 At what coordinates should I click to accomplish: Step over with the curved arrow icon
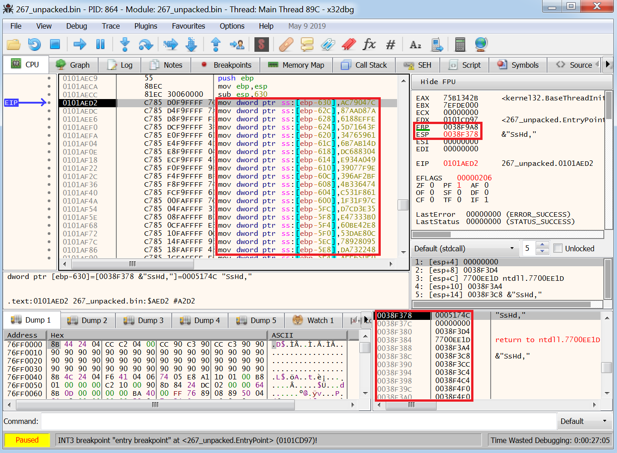[146, 45]
